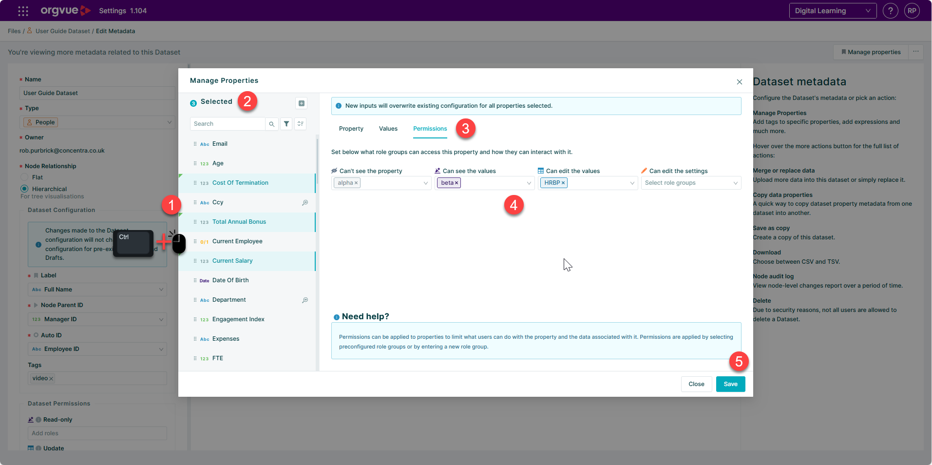Screen dimensions: 932x465
Task: Remove the video tag
Action: click(x=51, y=379)
